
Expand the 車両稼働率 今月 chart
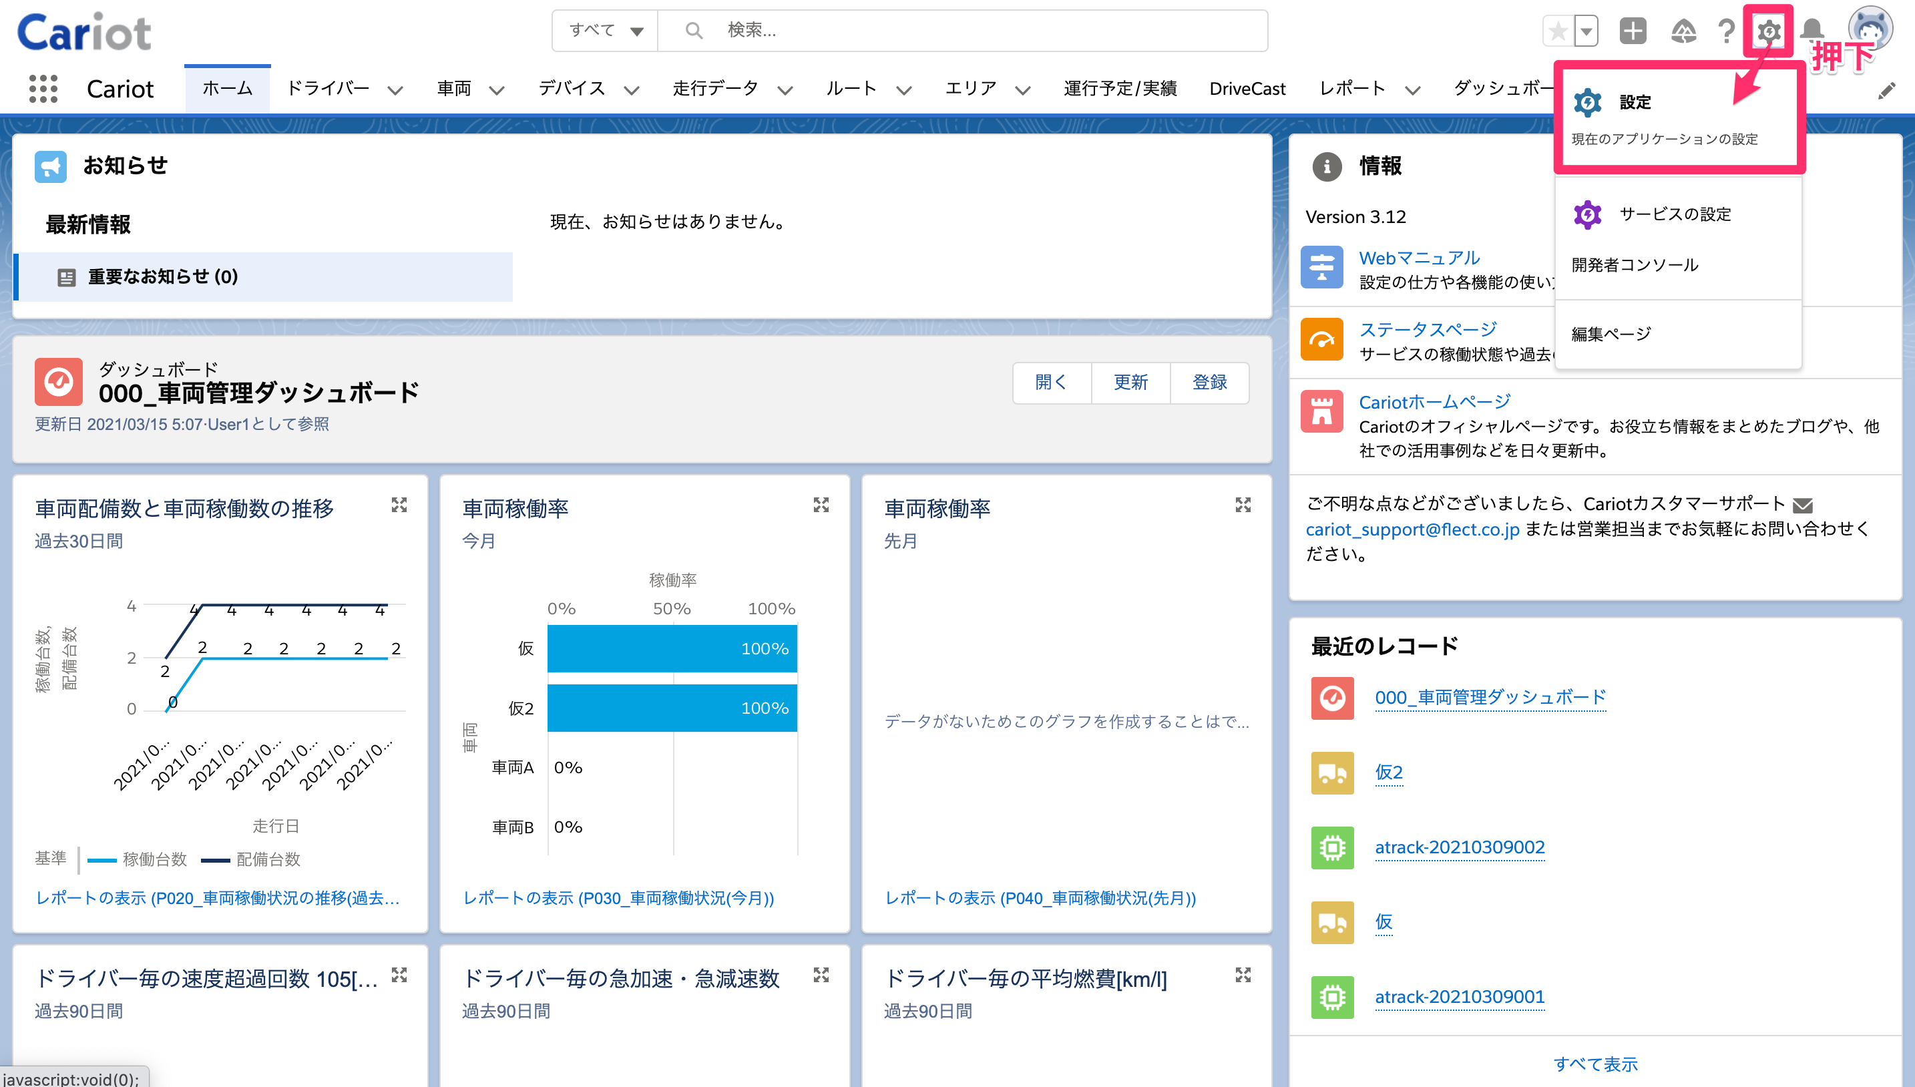click(x=821, y=505)
